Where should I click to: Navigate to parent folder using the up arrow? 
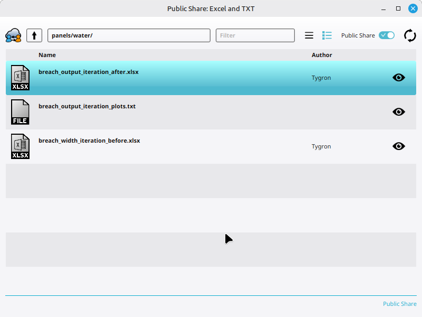point(34,35)
